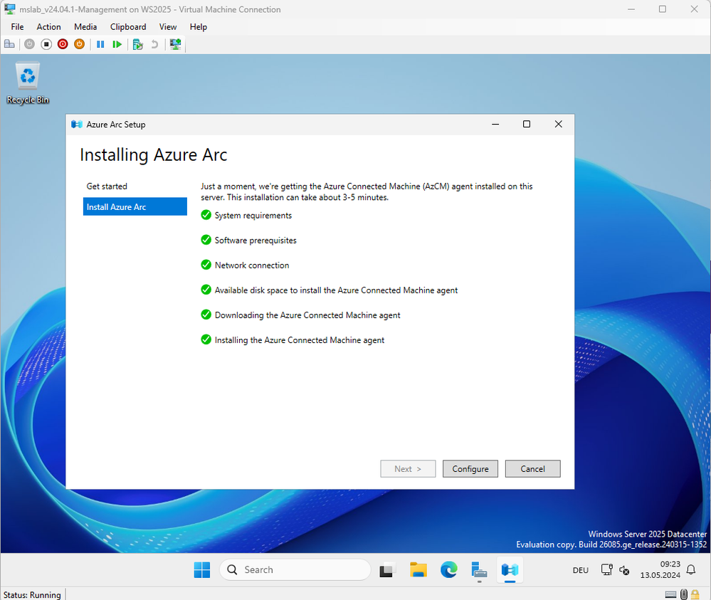Click the Revert toolbar icon
711x600 pixels.
(154, 44)
